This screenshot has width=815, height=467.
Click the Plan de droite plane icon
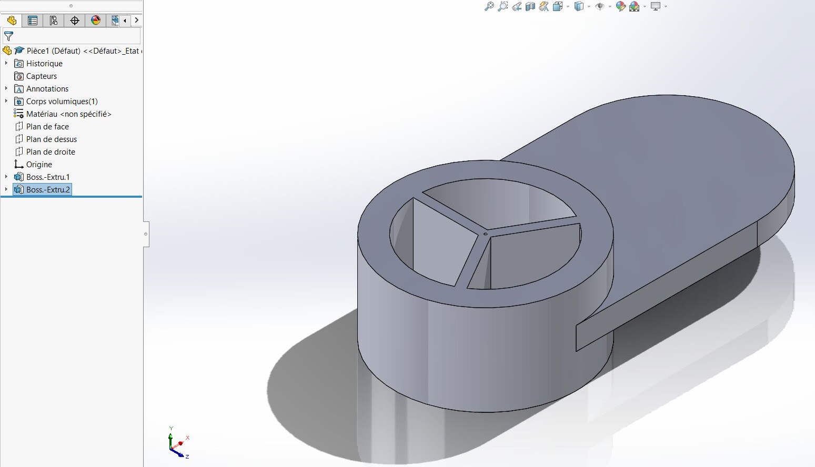19,152
